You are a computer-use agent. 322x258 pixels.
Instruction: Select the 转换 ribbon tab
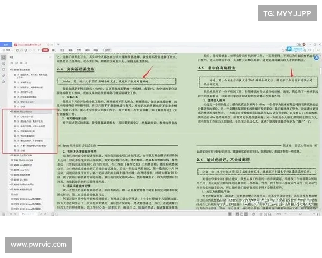pyautogui.click(x=96, y=50)
